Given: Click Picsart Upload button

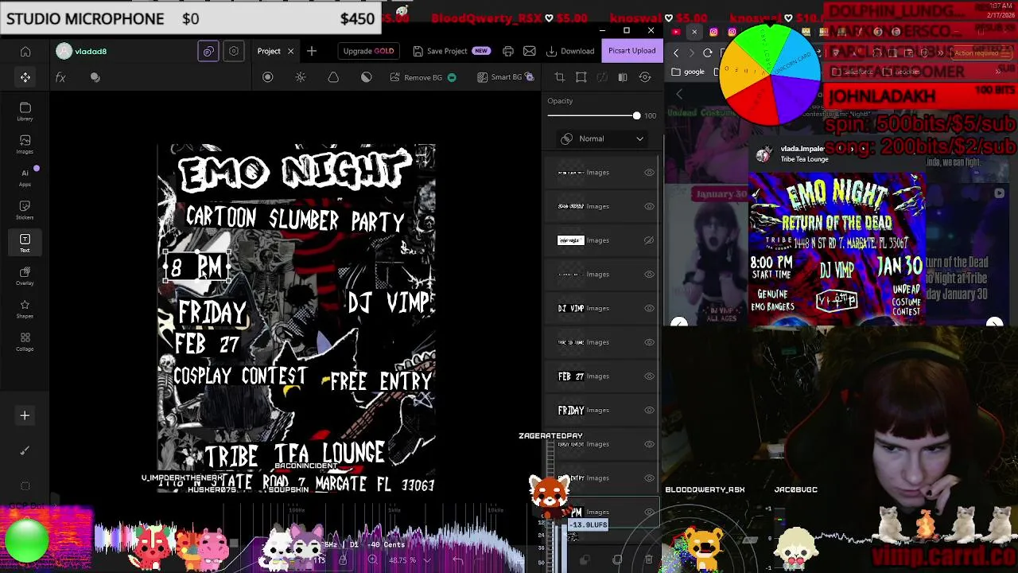Looking at the screenshot, I should point(632,51).
